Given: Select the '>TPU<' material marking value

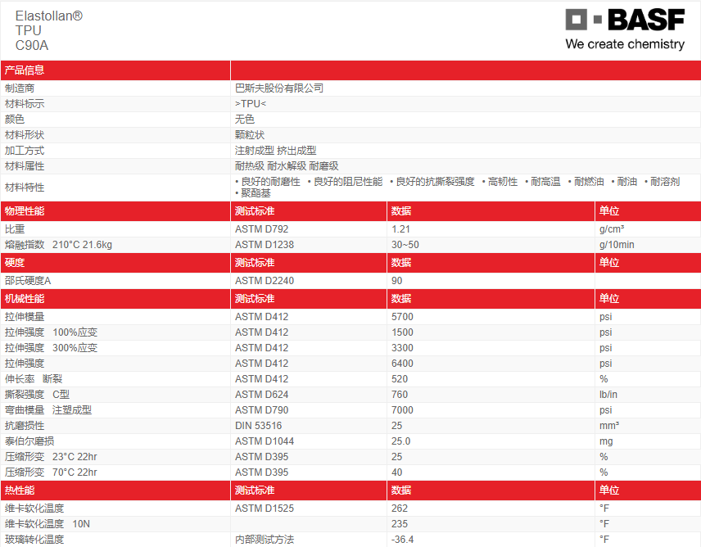Looking at the screenshot, I should coord(251,104).
